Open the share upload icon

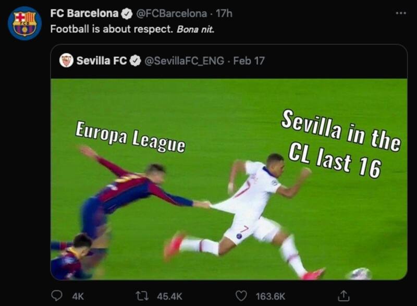coord(344,296)
